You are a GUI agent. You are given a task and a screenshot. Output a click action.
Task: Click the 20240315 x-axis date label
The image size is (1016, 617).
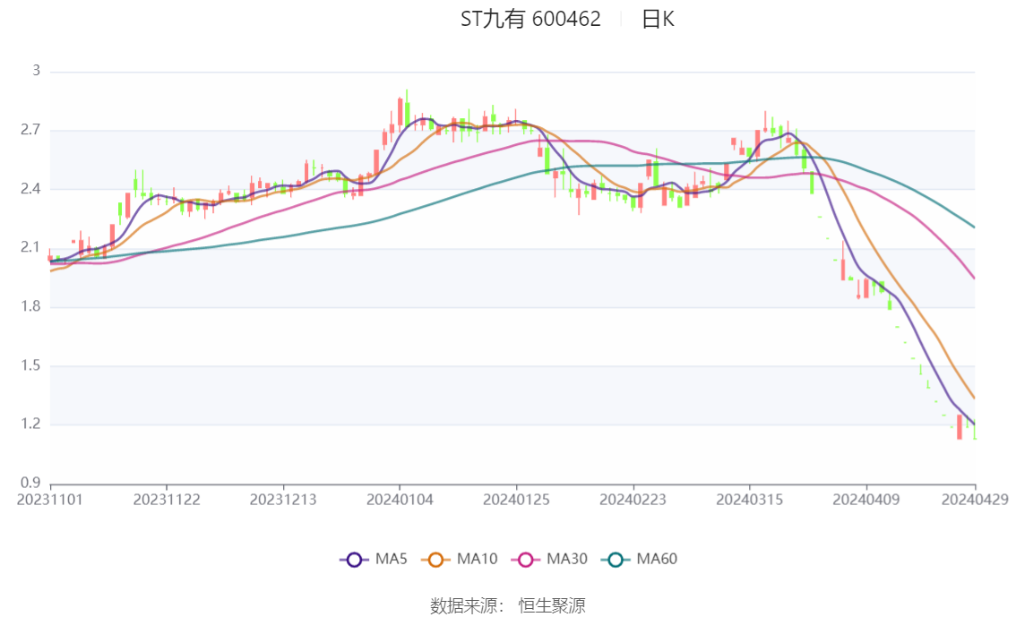tap(750, 500)
